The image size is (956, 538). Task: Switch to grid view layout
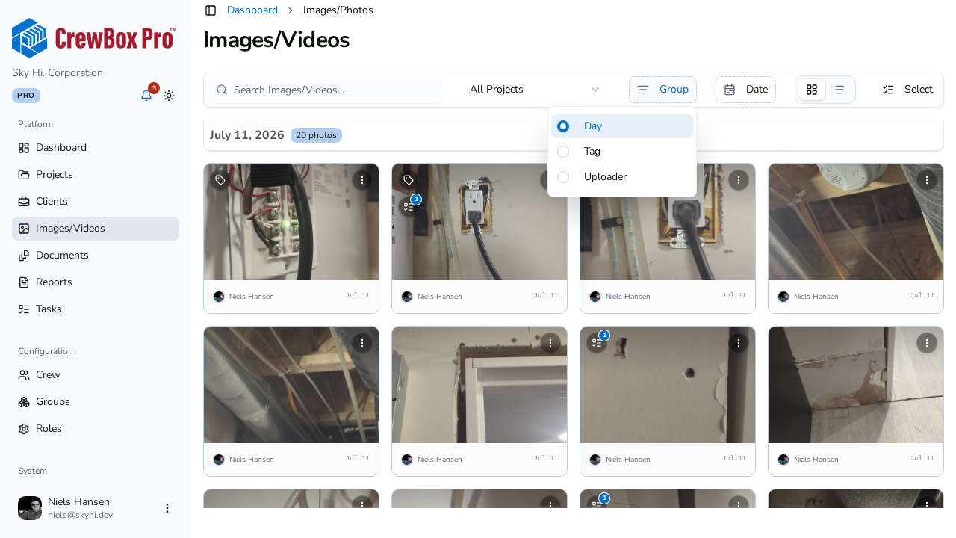(812, 90)
